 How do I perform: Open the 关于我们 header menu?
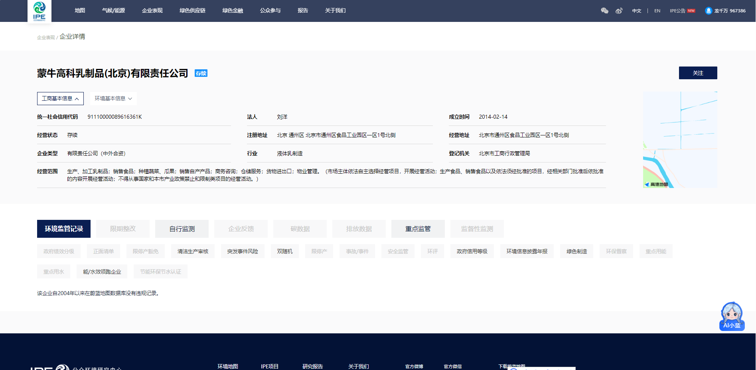click(x=335, y=11)
